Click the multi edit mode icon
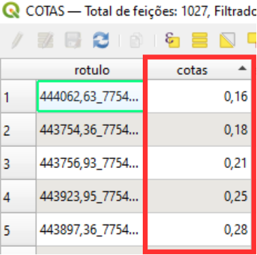This screenshot has height=255, width=257. click(46, 40)
